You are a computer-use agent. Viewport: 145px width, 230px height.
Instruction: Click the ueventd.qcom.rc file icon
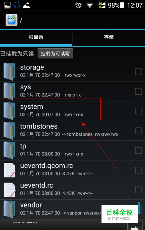click(x=10, y=170)
